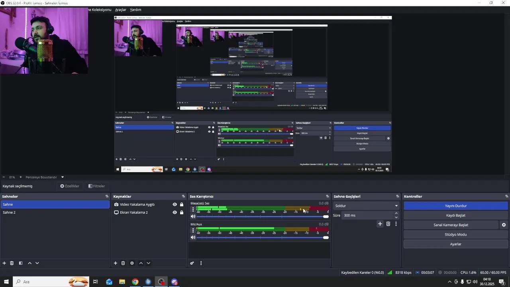Open Mic/Aux options three-dots
Screen dimensions: 510x287
(x=193, y=230)
